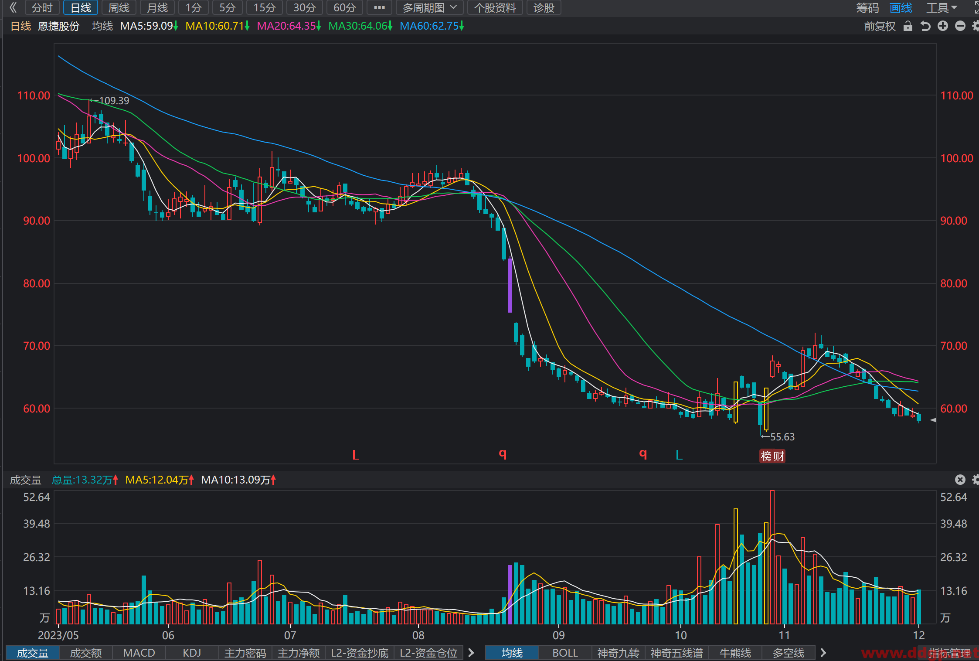
Task: Open 个股资料 stock information
Action: pyautogui.click(x=495, y=7)
